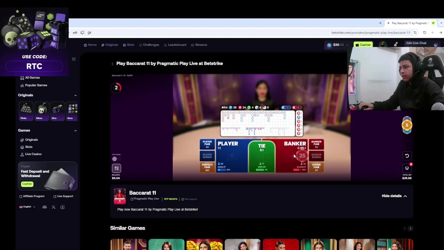The image size is (444, 250).
Task: Open X (Twitter) social icon
Action: pyautogui.click(x=53, y=207)
